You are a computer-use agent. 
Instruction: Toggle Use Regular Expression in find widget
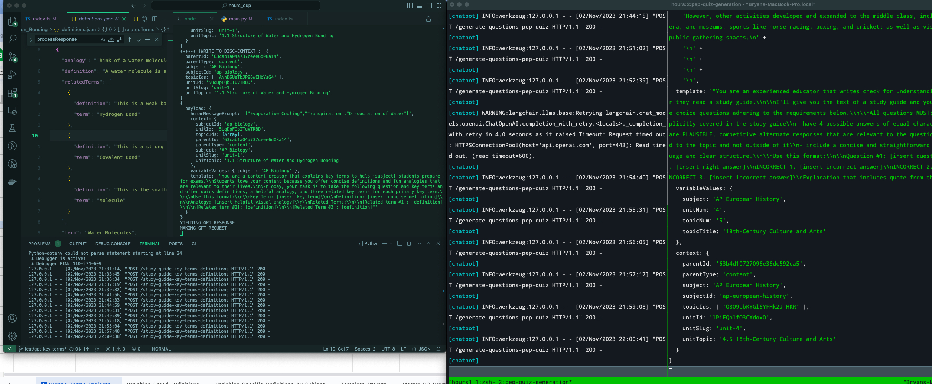(x=120, y=39)
